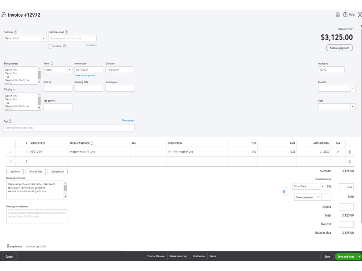Screen dimensions: 362x271
Task: Open the Out of State tax dropdown
Action: pyautogui.click(x=322, y=187)
